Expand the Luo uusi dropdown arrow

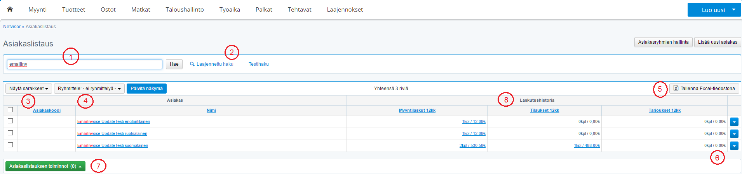coord(733,10)
